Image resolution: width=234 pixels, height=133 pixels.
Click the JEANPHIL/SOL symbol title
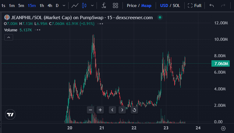(82, 18)
